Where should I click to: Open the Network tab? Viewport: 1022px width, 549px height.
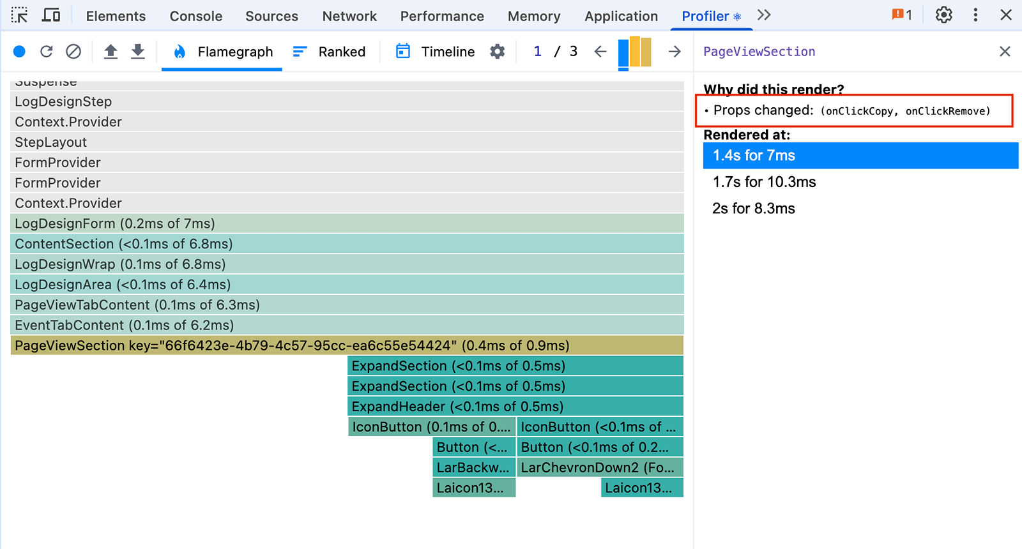click(x=349, y=16)
